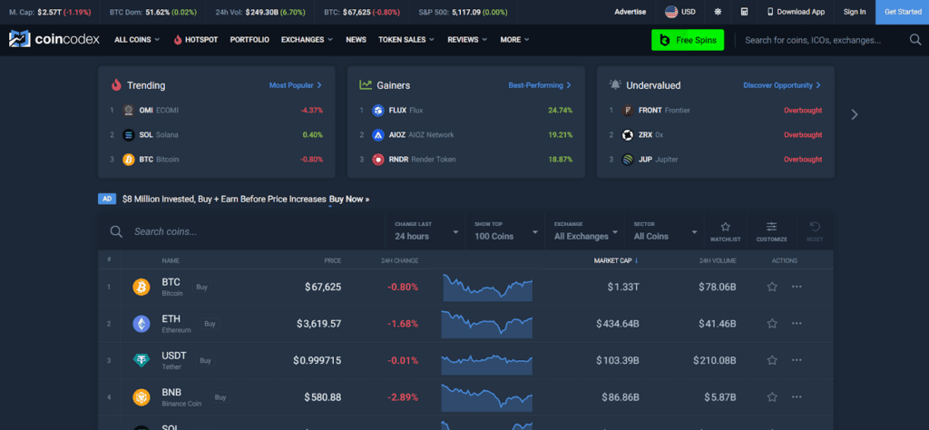
Task: Open the Exchange All Exchanges dropdown
Action: [585, 231]
